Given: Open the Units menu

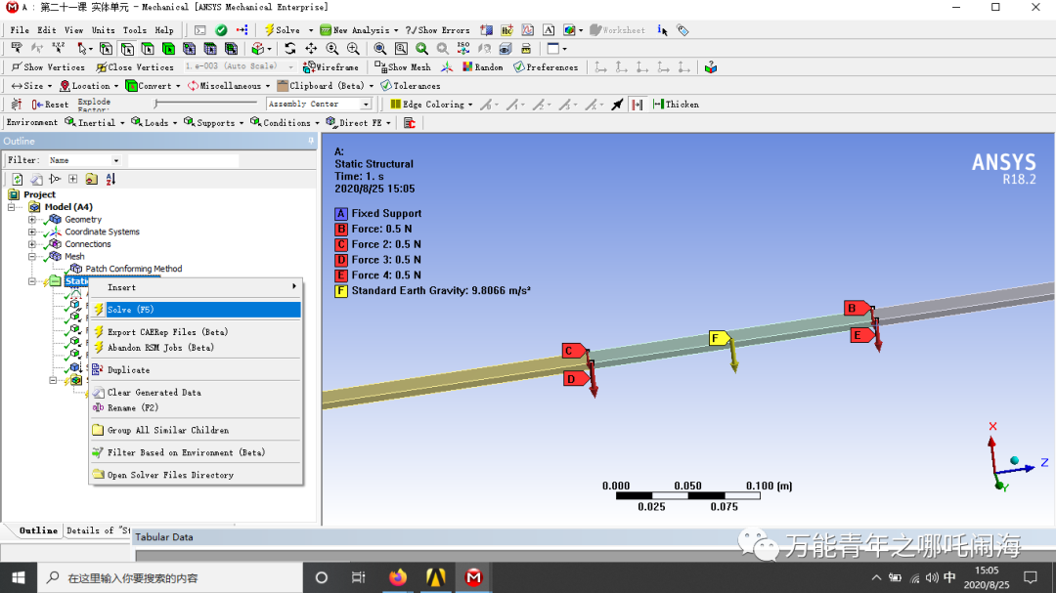Looking at the screenshot, I should [103, 30].
